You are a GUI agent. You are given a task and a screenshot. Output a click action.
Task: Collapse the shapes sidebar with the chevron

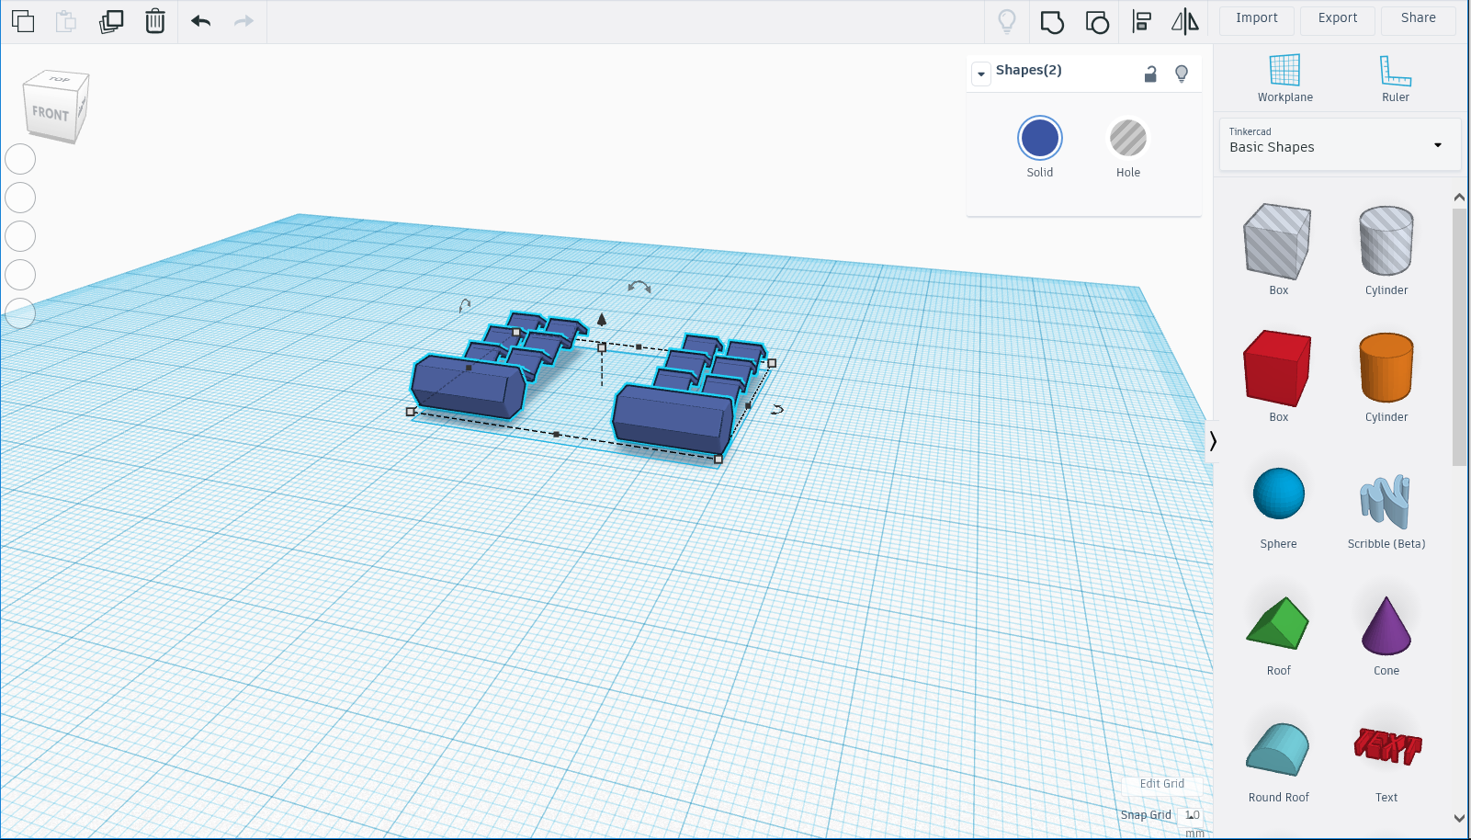(1213, 441)
